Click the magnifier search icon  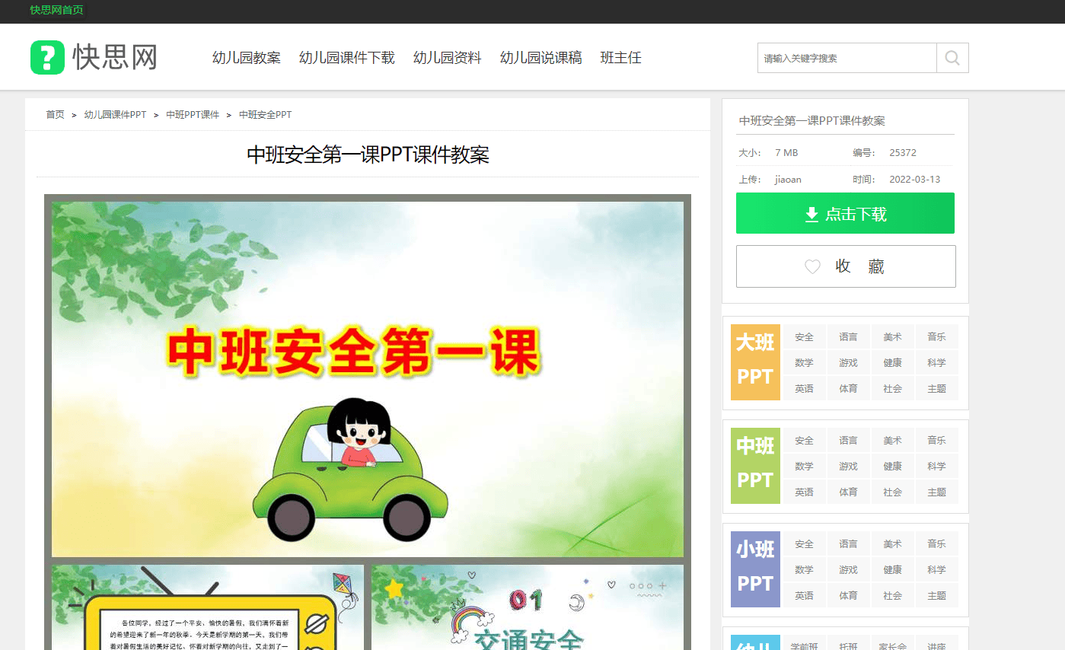coord(952,57)
